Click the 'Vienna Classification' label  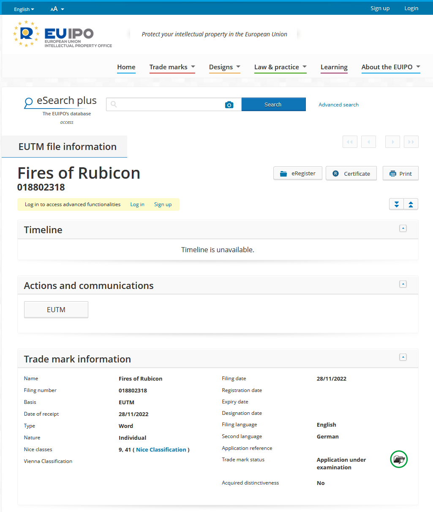pos(48,461)
